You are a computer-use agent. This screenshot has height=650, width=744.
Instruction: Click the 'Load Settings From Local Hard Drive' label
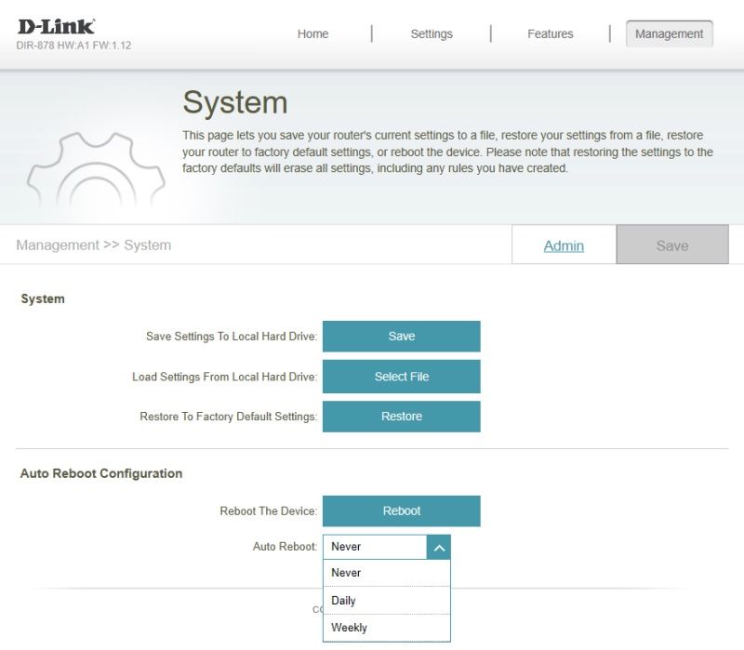click(x=224, y=377)
